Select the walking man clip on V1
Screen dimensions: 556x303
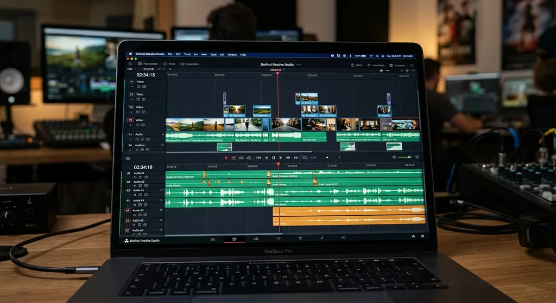(x=248, y=125)
